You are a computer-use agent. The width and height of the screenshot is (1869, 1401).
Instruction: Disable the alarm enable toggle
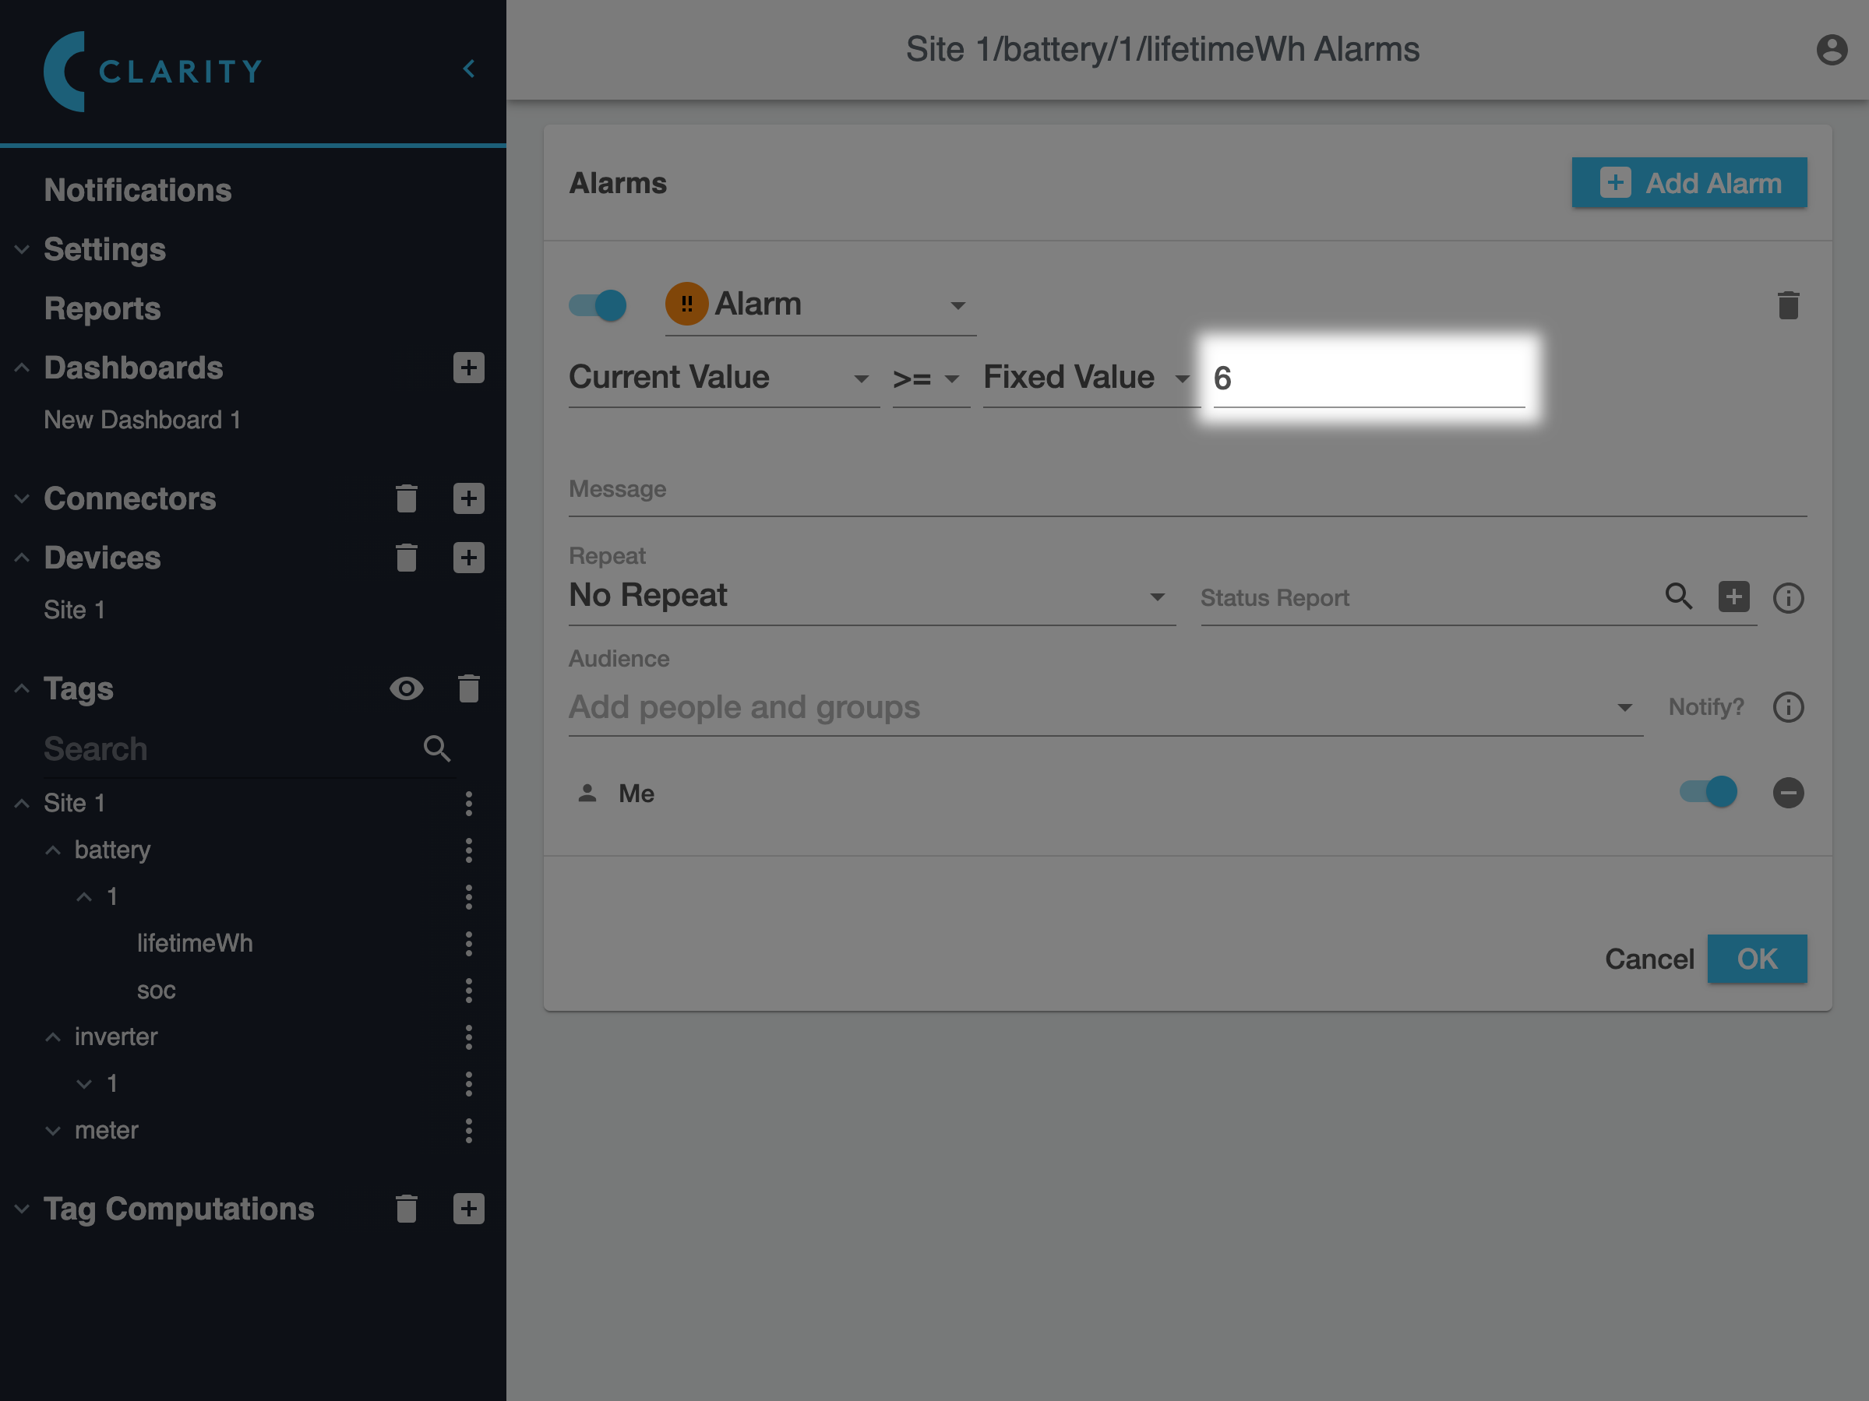coord(598,304)
